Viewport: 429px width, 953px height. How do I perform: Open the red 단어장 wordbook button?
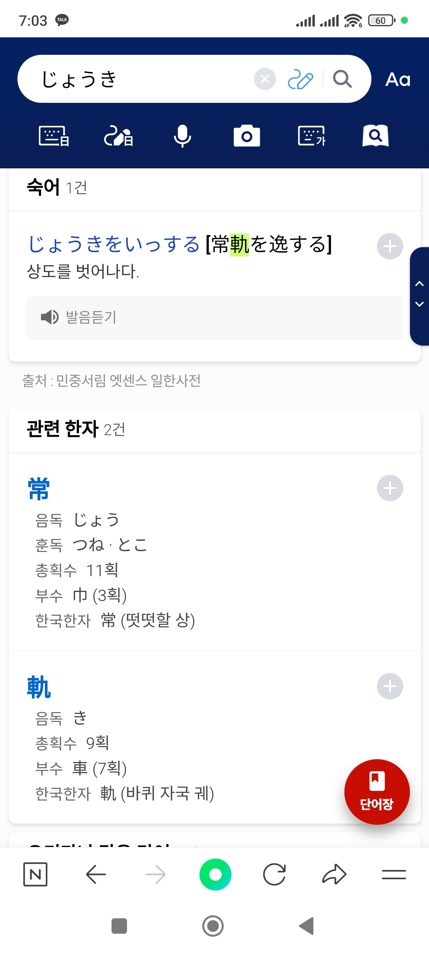pos(377,792)
